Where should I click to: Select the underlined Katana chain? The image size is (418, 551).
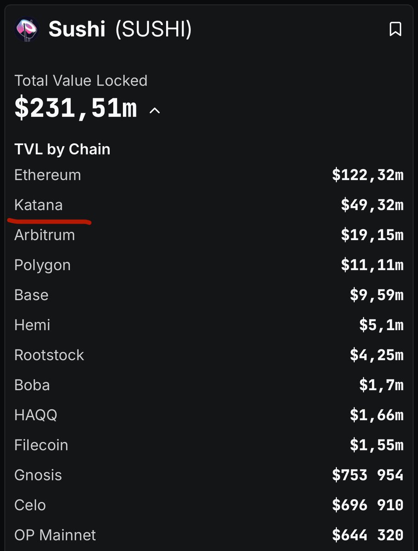[x=39, y=205]
